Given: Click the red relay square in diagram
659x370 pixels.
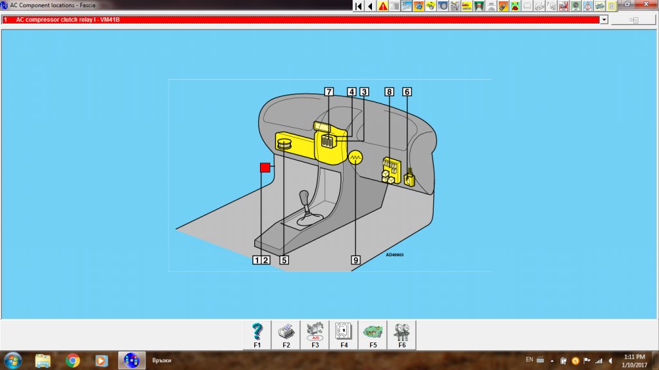Looking at the screenshot, I should pos(265,168).
